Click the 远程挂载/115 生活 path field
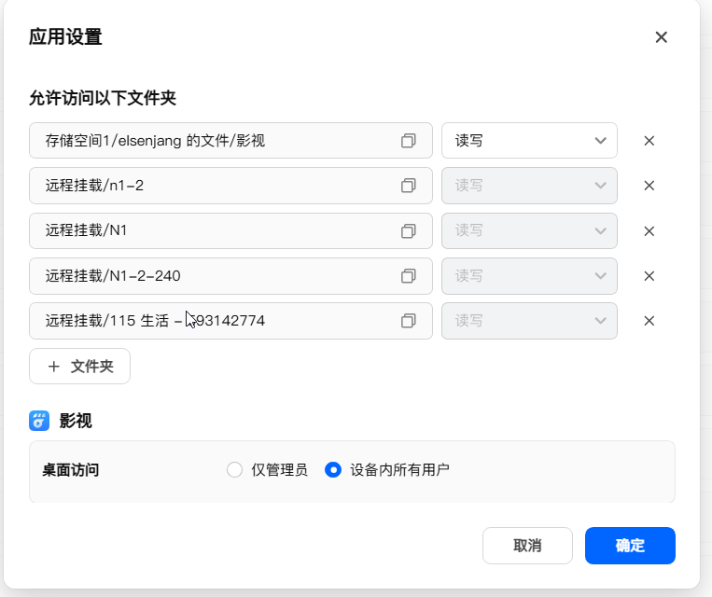This screenshot has height=597, width=712. [x=230, y=321]
